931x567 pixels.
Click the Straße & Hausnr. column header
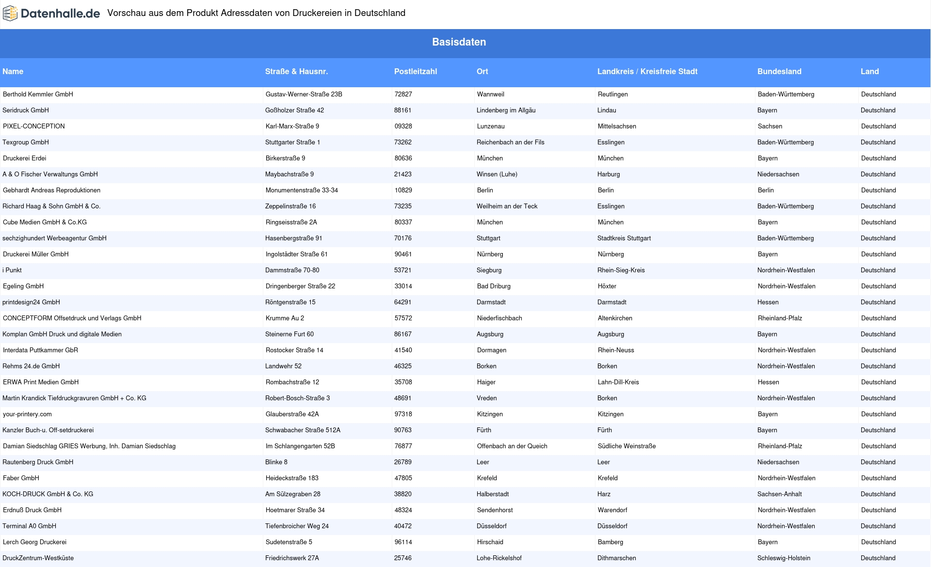click(296, 72)
